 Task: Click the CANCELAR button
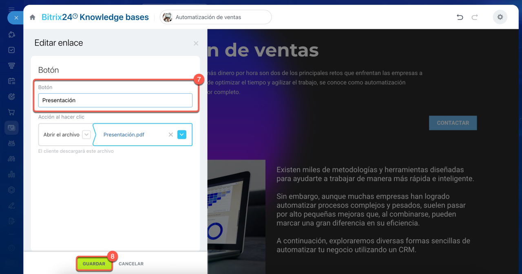point(131,264)
